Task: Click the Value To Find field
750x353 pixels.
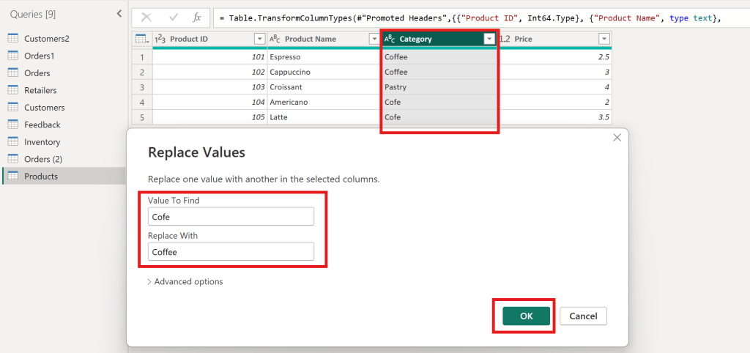Action: (231, 216)
